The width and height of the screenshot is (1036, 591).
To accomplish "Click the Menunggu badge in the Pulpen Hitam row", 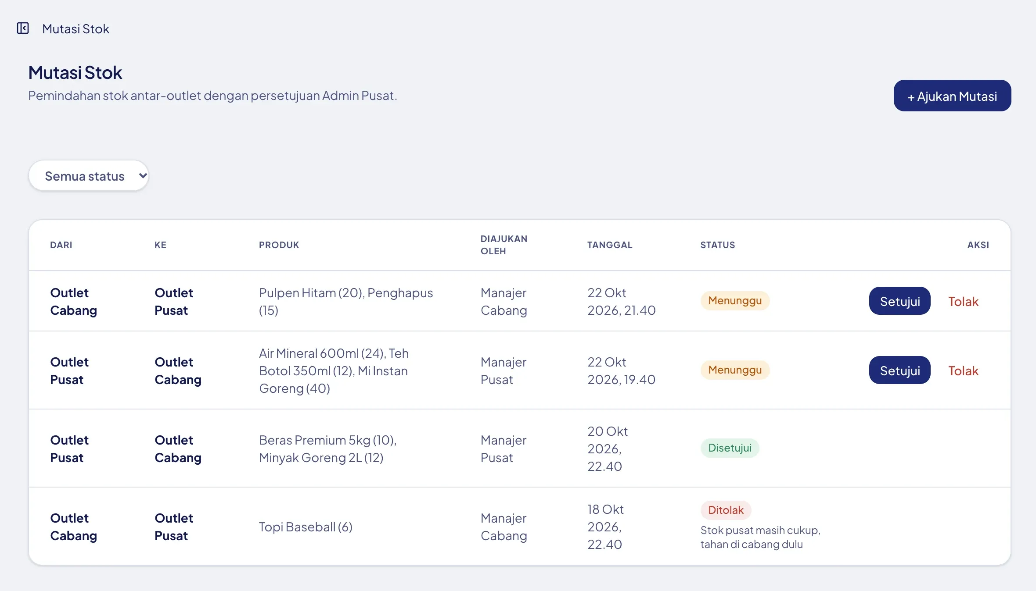I will 735,301.
